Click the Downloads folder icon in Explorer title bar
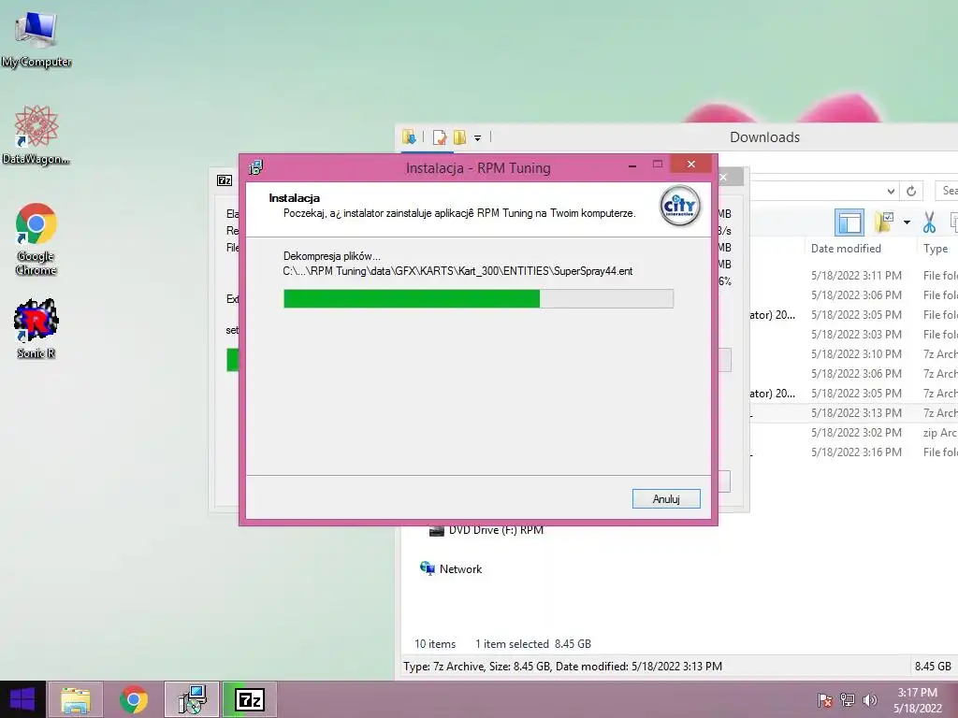The width and height of the screenshot is (958, 718). 410,137
